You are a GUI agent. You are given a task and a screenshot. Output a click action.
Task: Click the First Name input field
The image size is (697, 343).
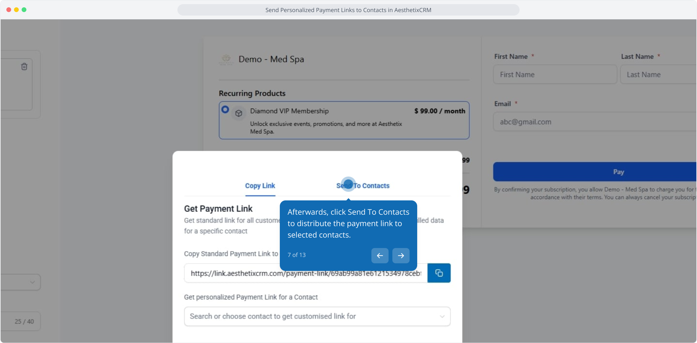[555, 75]
